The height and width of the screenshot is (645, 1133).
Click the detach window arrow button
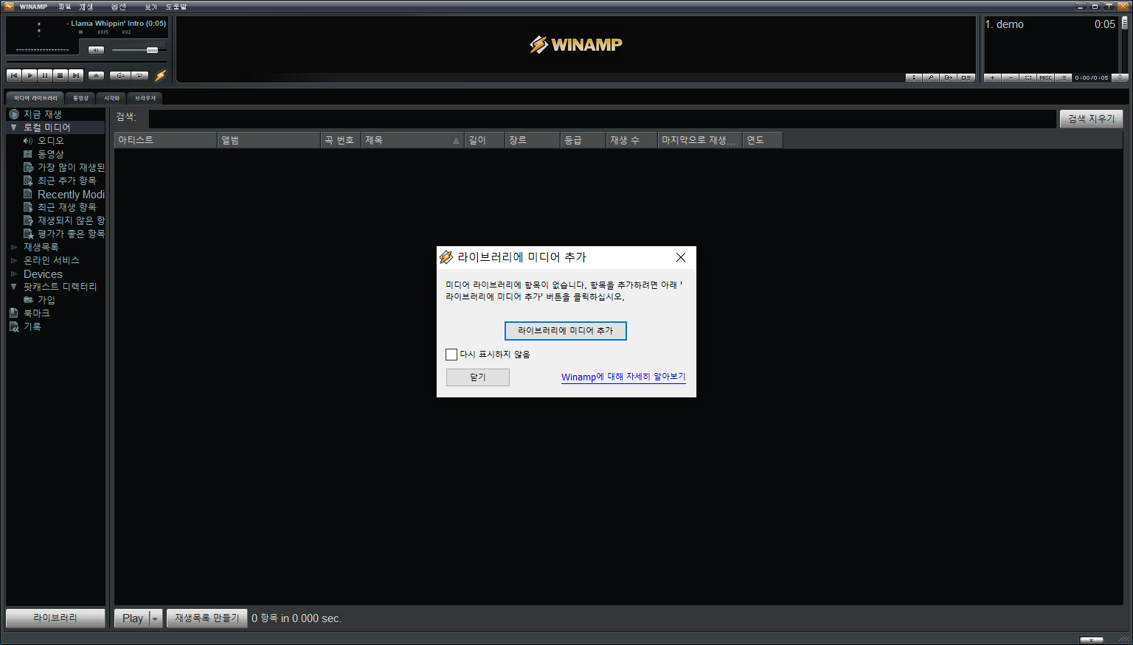949,77
